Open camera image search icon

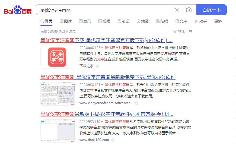pyautogui.click(x=189, y=10)
